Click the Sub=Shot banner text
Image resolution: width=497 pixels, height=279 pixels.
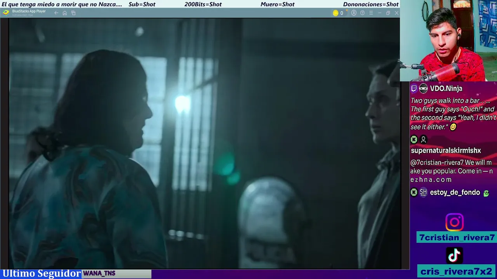(142, 4)
